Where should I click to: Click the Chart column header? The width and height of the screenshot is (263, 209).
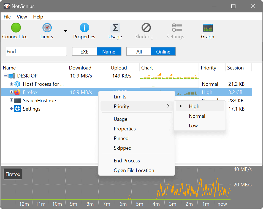click(x=169, y=68)
